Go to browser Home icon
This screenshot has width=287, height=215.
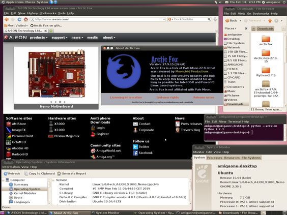pos(25,19)
